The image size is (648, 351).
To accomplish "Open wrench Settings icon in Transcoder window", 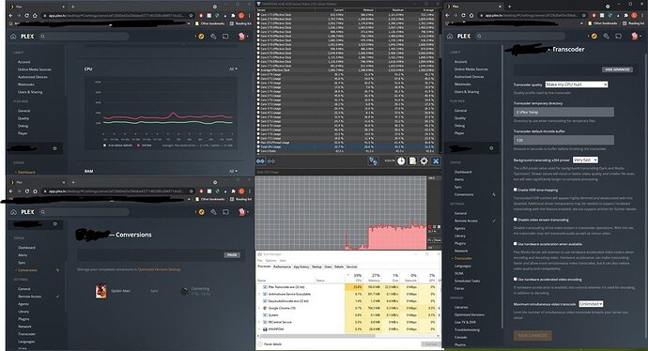I will (607, 37).
